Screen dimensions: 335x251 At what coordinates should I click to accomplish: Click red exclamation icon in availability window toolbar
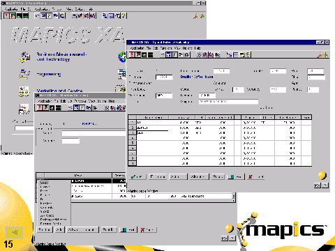[132, 54]
